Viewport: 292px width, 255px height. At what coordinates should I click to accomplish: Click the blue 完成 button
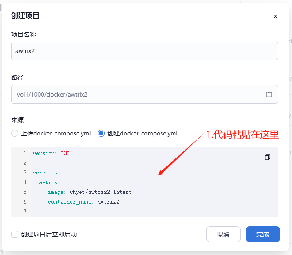[263, 234]
